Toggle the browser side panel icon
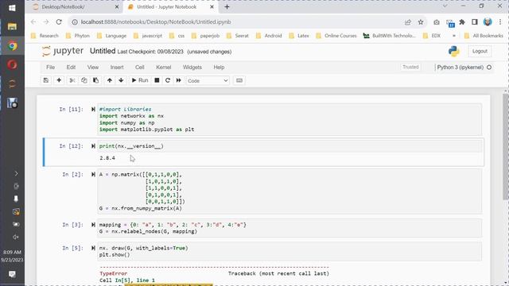 click(x=475, y=22)
